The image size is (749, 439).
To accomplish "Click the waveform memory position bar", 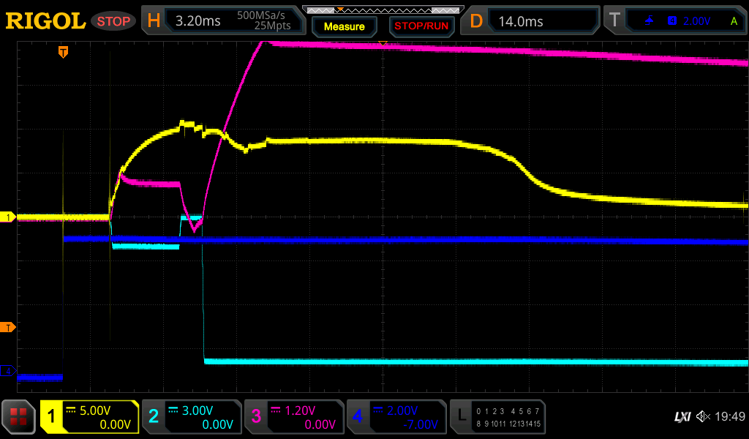I will pos(382,10).
